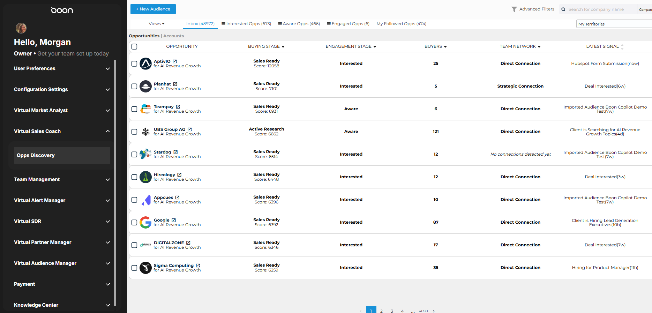Check the Google row checkbox
Viewport: 652px width, 313px height.
pos(134,222)
